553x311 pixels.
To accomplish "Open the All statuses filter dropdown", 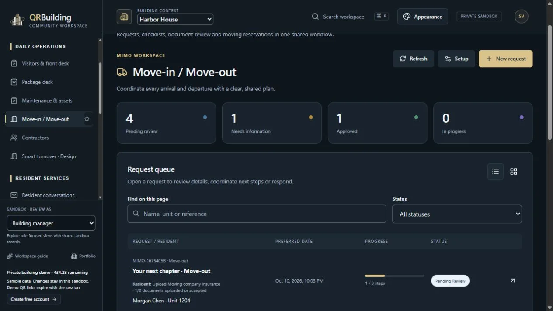I will tap(457, 214).
